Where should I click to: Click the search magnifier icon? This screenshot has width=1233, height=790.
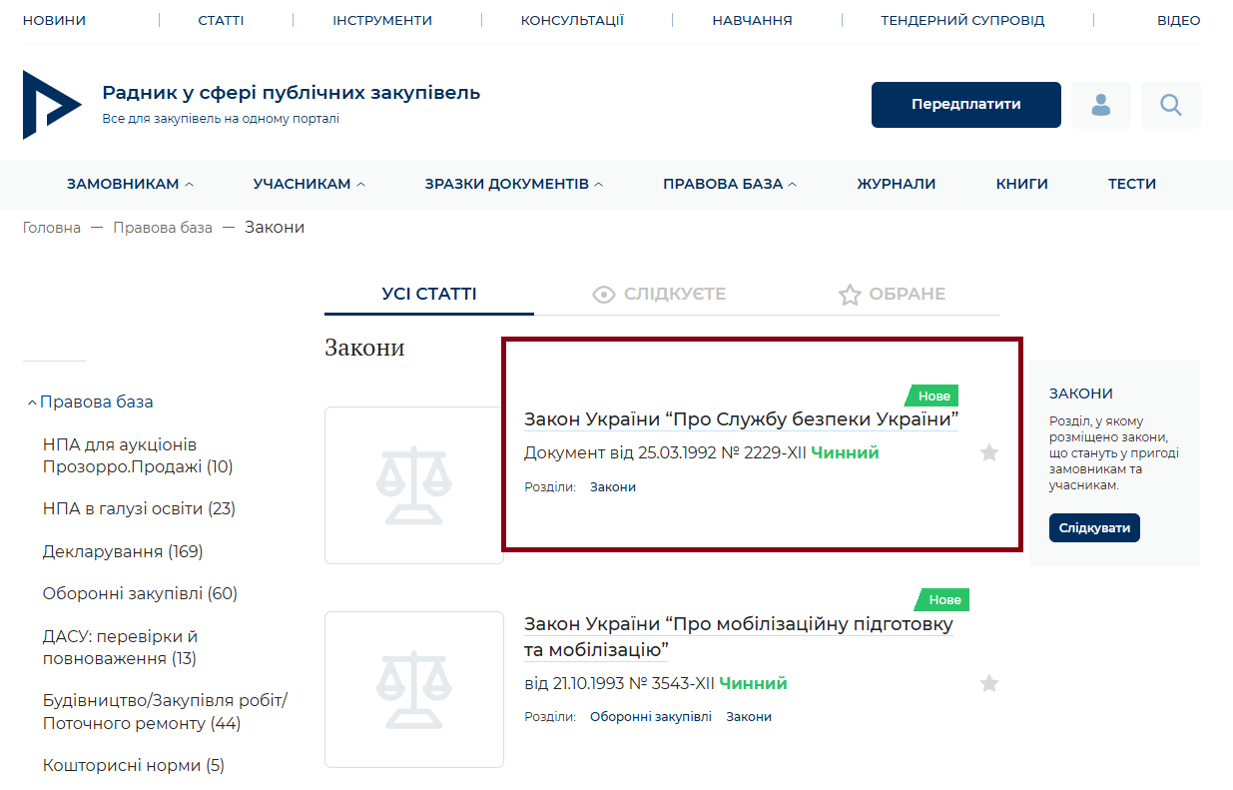tap(1170, 105)
